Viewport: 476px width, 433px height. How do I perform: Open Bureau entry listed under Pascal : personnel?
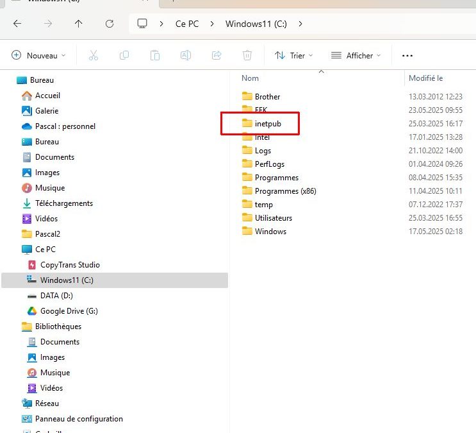pyautogui.click(x=47, y=142)
